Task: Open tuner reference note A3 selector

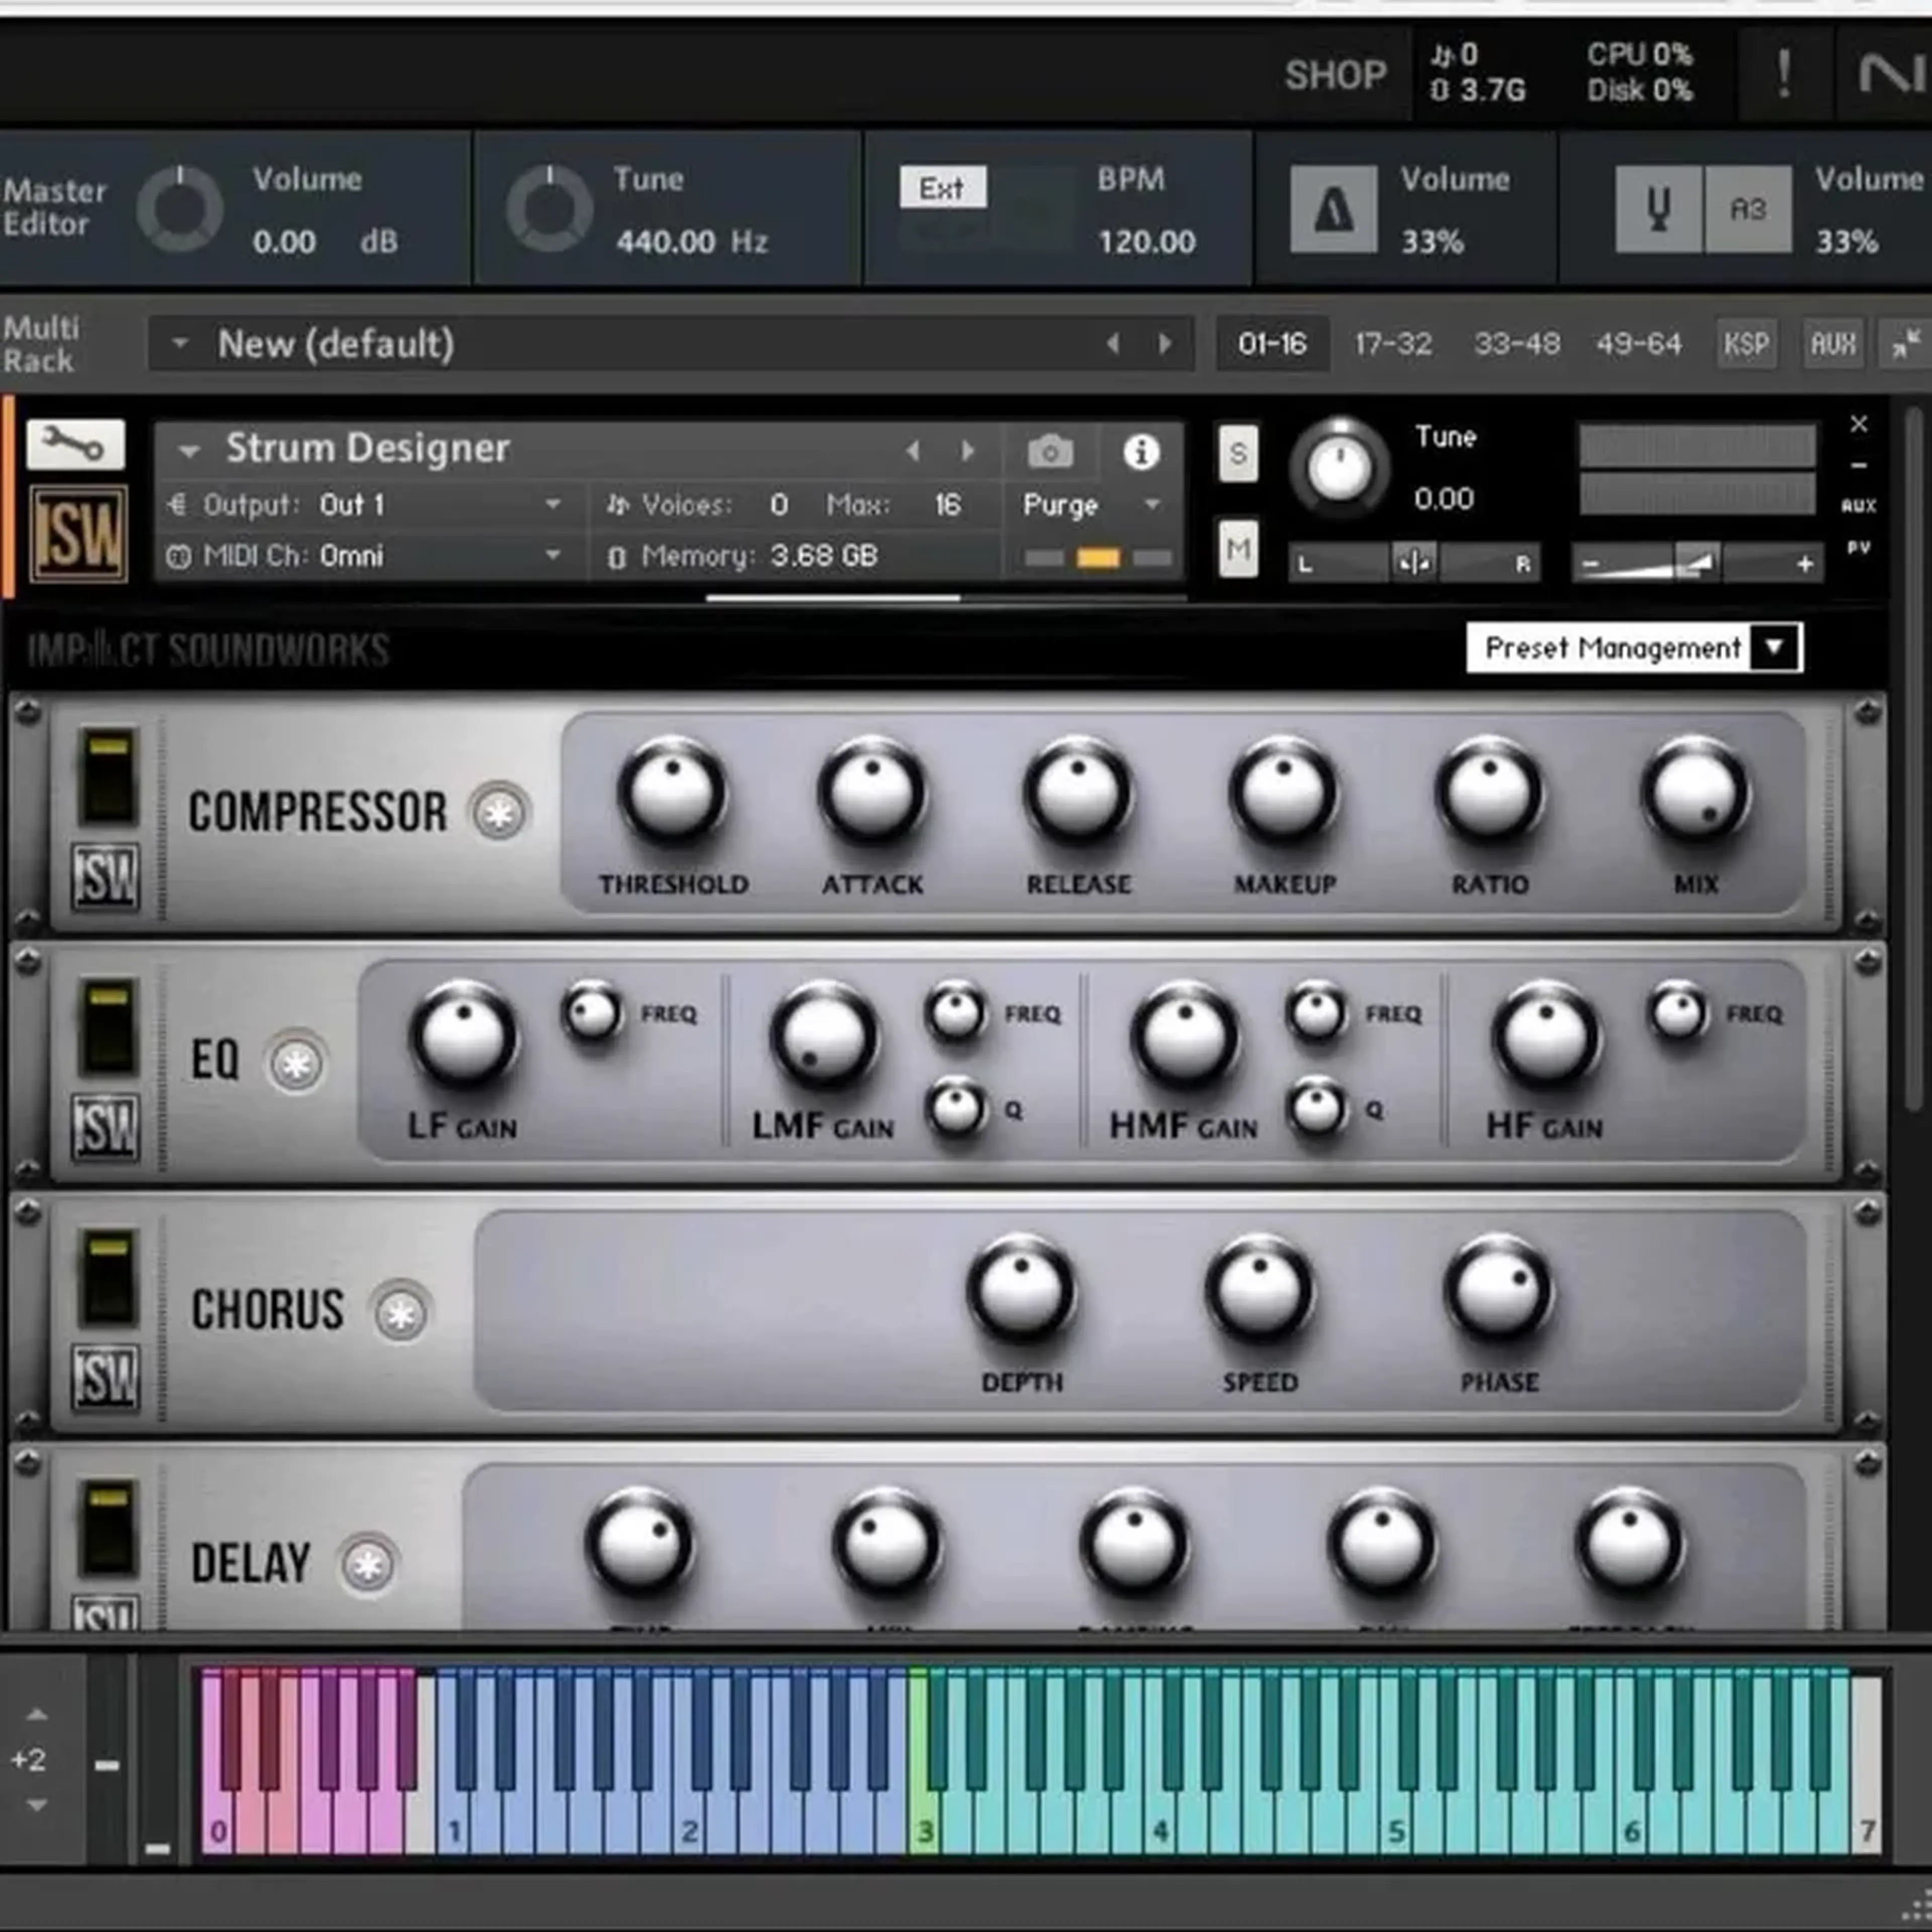Action: pos(1748,209)
